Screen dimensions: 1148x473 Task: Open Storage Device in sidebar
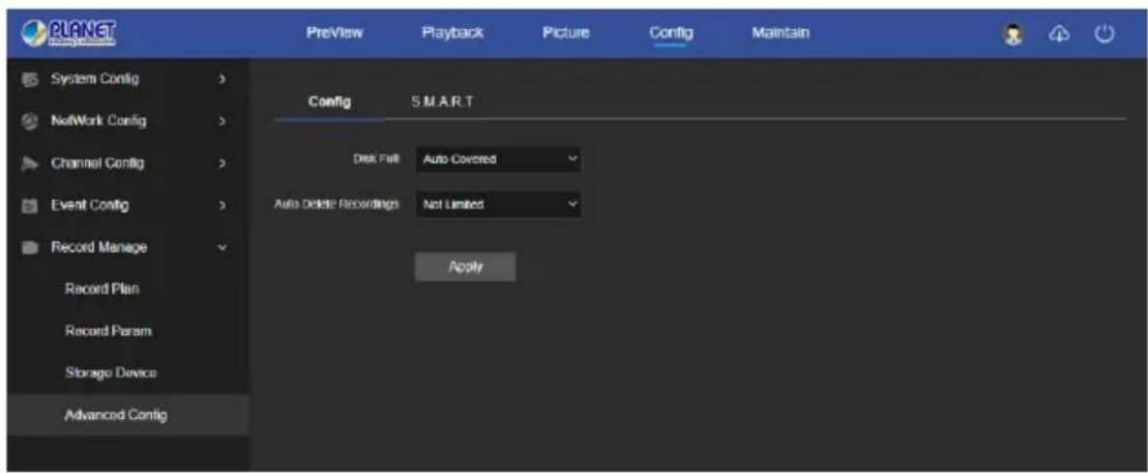[x=110, y=373]
